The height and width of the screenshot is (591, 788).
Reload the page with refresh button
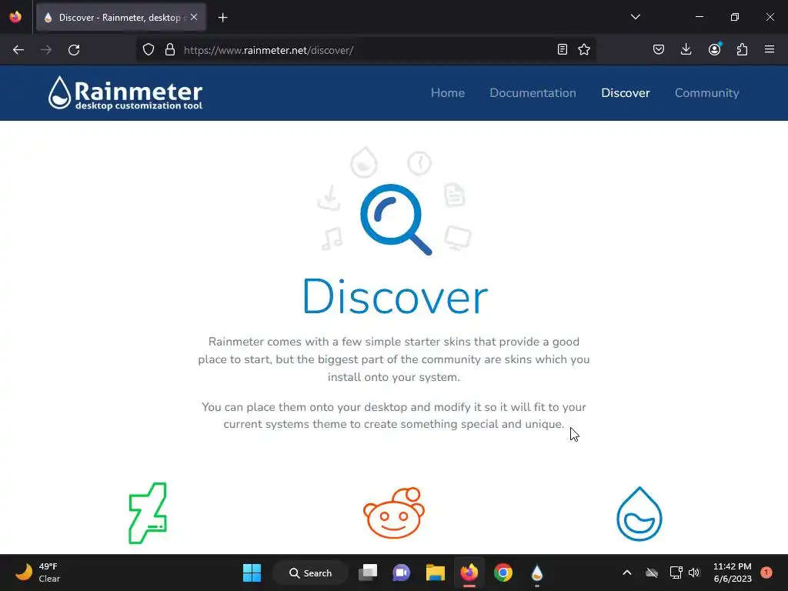pos(74,50)
